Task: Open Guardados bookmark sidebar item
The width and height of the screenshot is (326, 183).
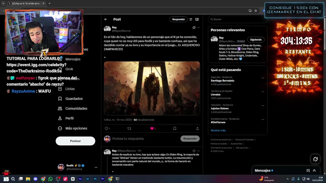Action: click(70, 99)
